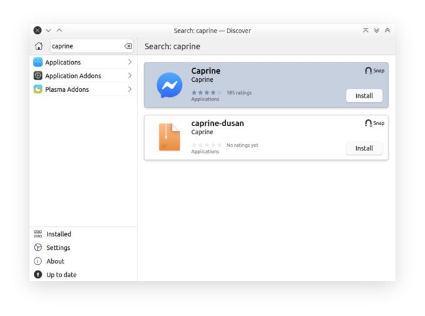Image resolution: width=425 pixels, height=316 pixels.
Task: Click the Caprine star rating
Action: coord(206,92)
